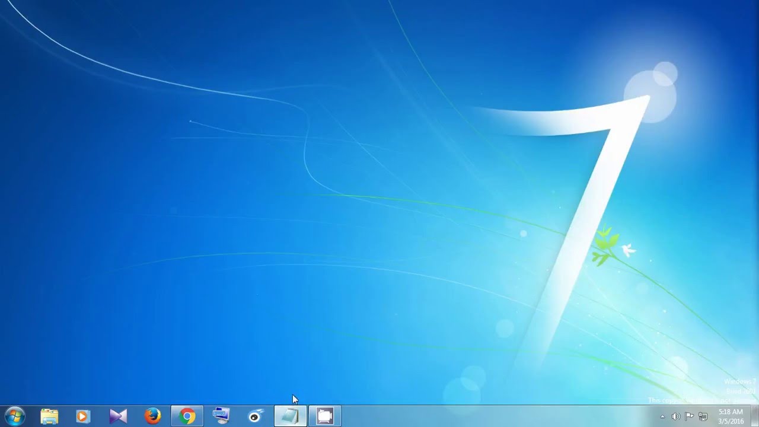Image resolution: width=759 pixels, height=427 pixels.
Task: Open the clock showing 5:18 AM
Action: coord(731,416)
